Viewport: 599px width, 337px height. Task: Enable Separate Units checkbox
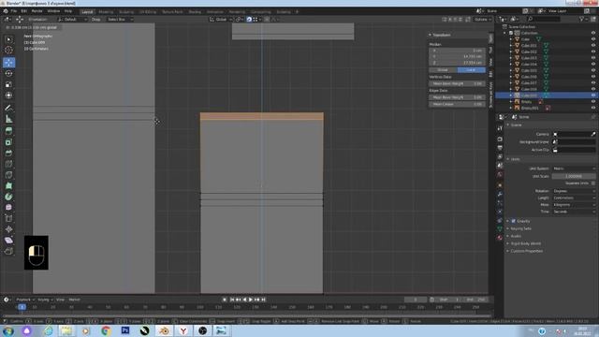pyautogui.click(x=592, y=183)
